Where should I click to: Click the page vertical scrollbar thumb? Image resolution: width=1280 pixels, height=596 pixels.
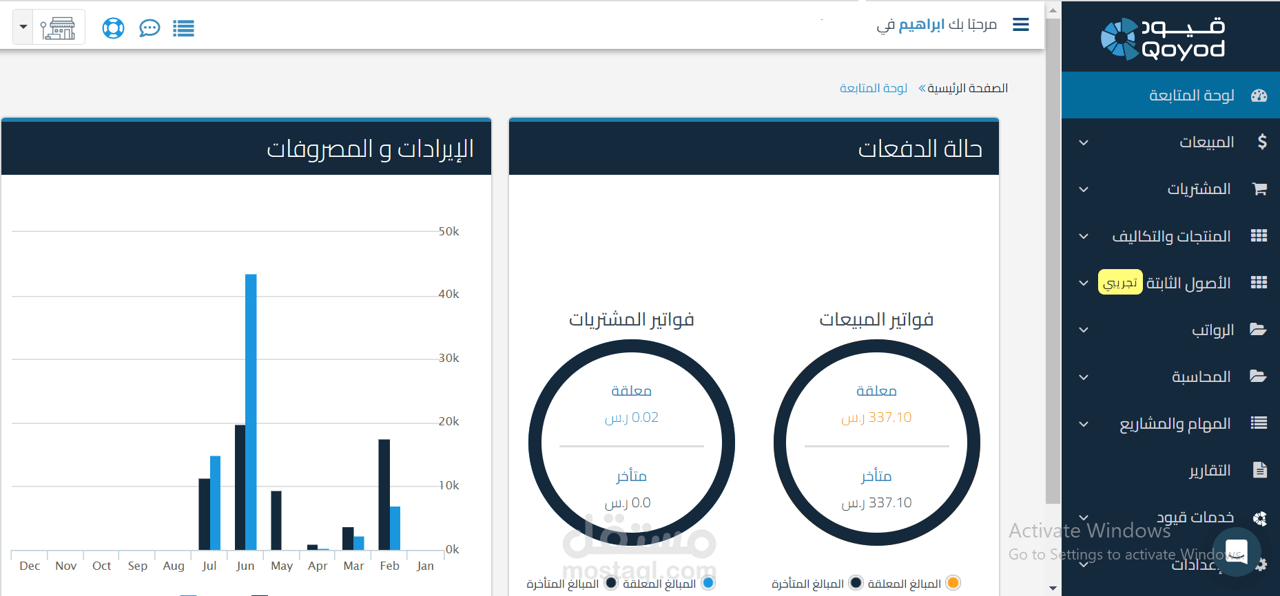[x=1053, y=260]
